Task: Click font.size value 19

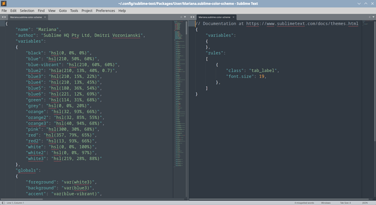Action: (x=262, y=76)
